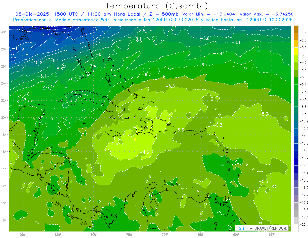Click the '1200UTC_10DIC2025' valid-until time
This screenshot has width=308, height=238.
pos(269,20)
